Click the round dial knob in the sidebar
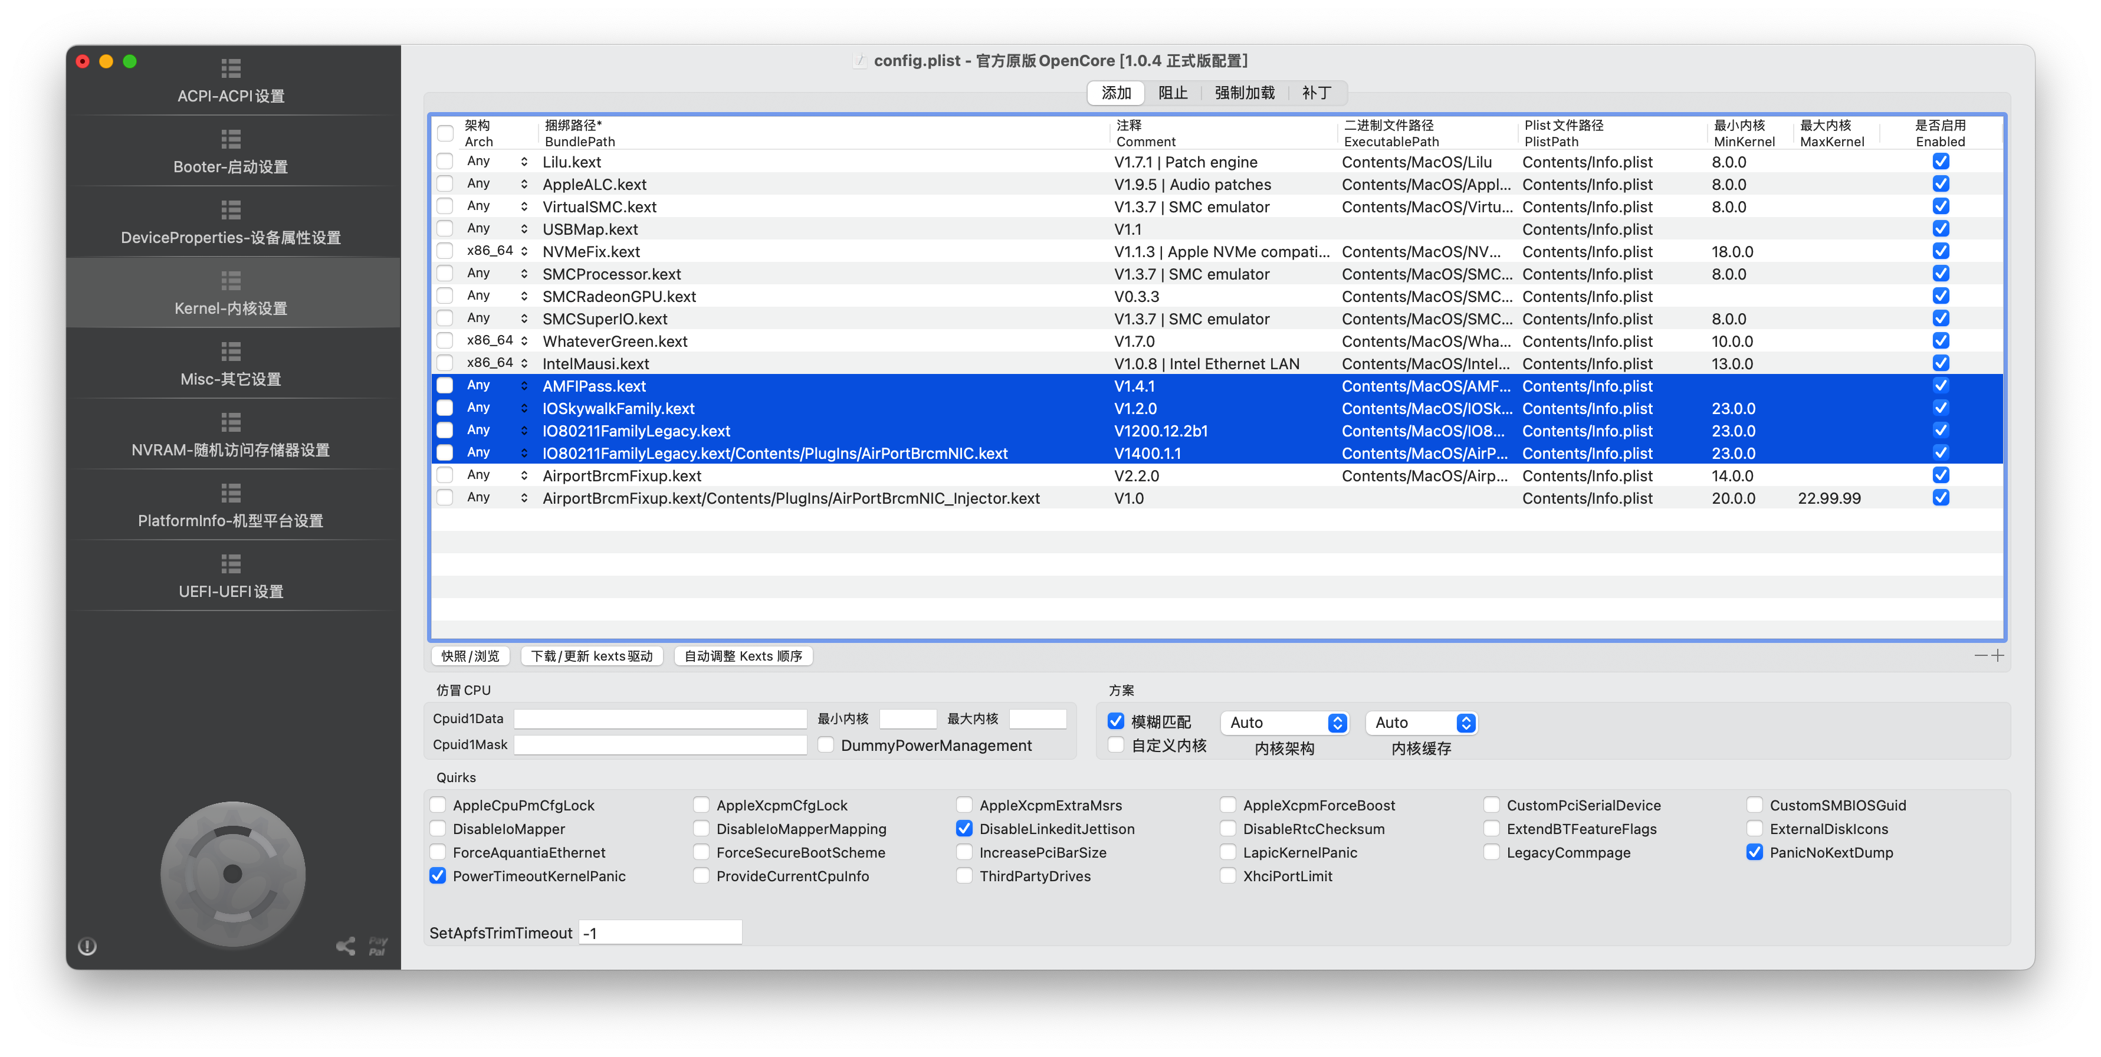The width and height of the screenshot is (2101, 1057). 233,874
